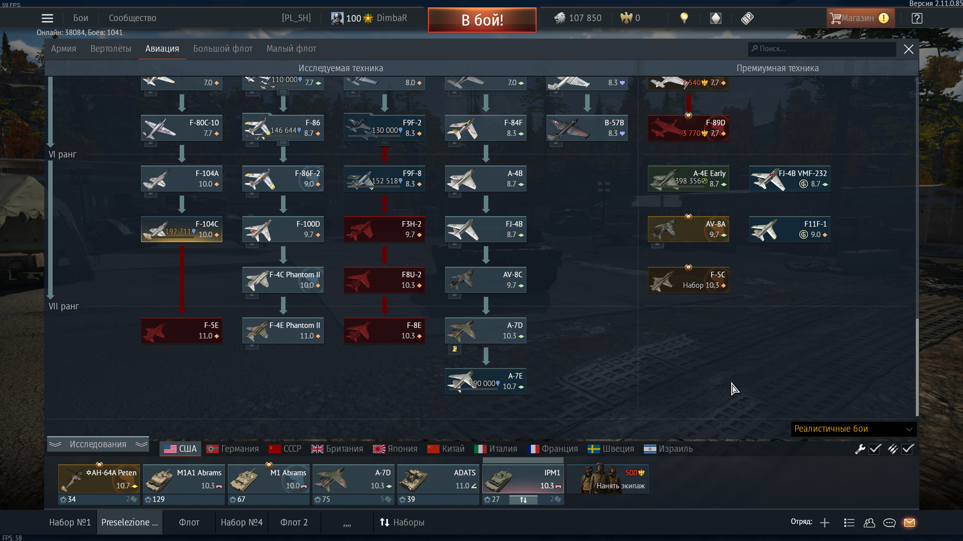This screenshot has height=541, width=963.
Task: Click the lightbulb hints icon
Action: (x=684, y=18)
